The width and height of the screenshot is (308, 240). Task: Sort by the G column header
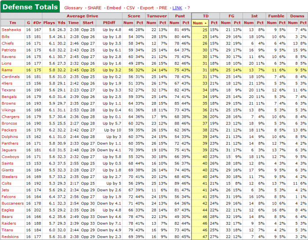point(29,23)
